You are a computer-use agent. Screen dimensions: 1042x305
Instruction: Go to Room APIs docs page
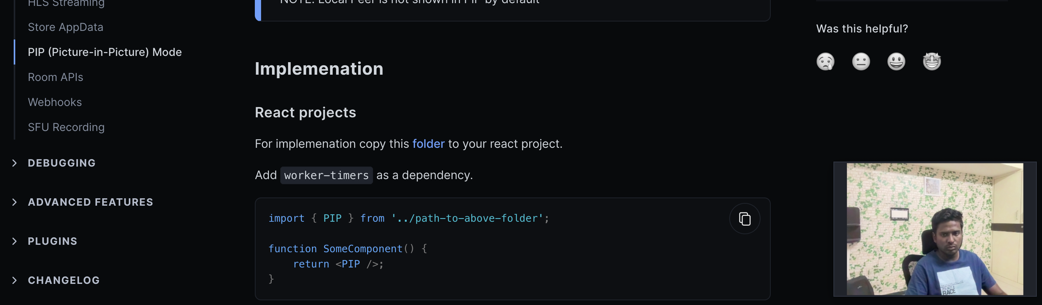[x=56, y=77]
